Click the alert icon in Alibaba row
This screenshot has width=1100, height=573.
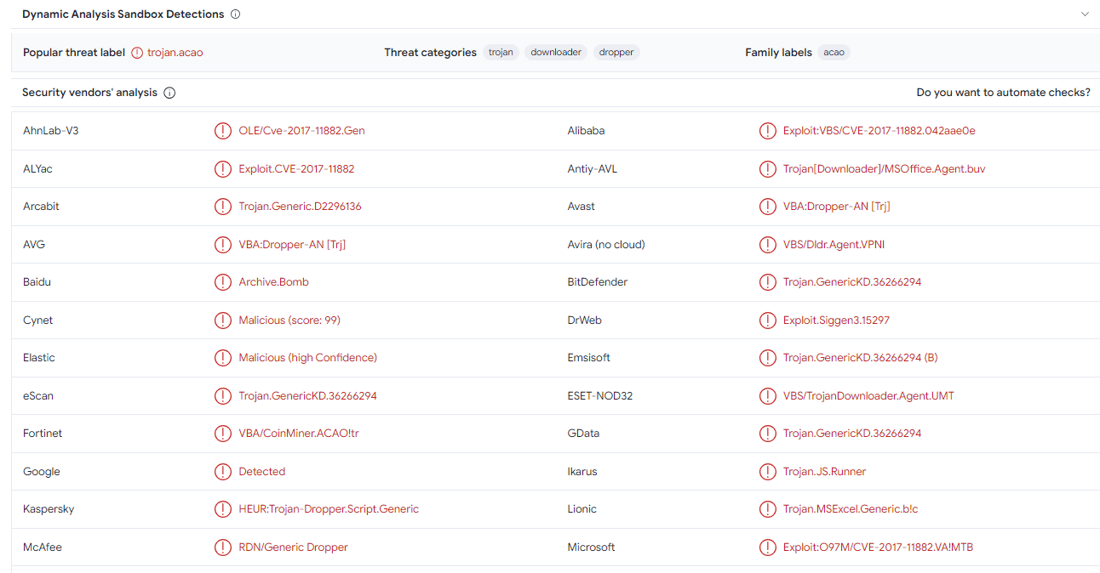[x=767, y=131]
